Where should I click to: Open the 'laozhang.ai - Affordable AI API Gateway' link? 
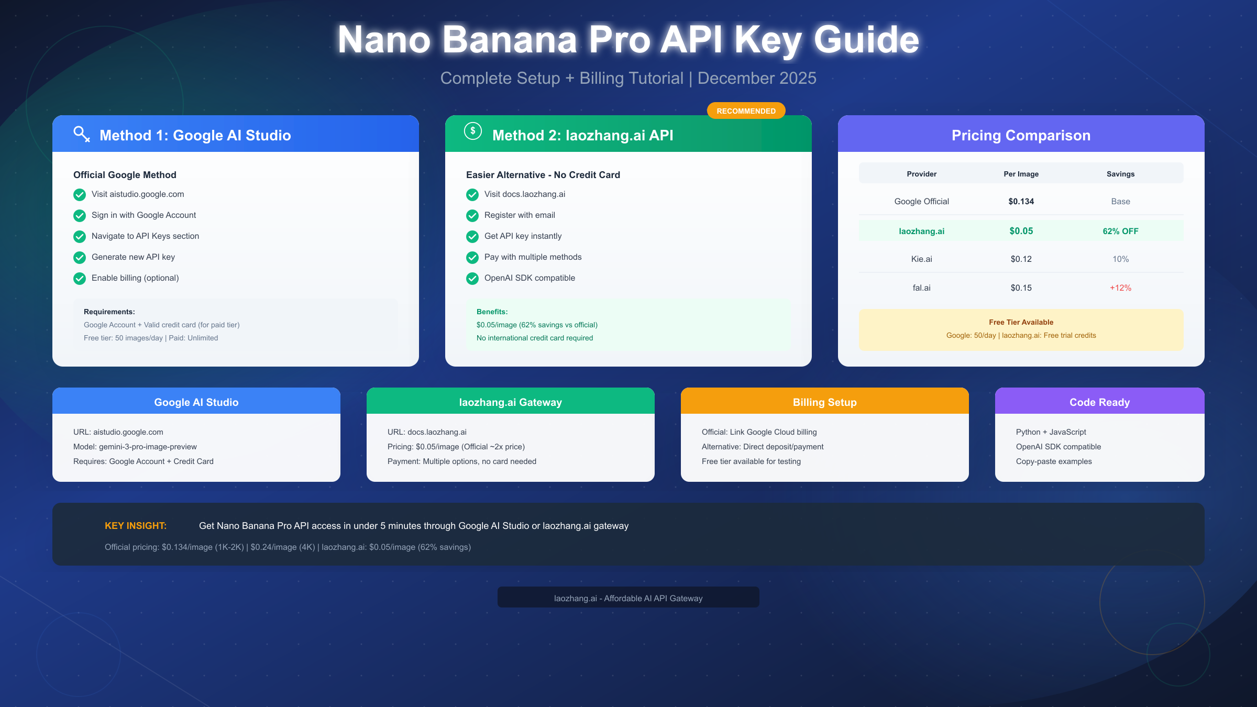pyautogui.click(x=628, y=597)
